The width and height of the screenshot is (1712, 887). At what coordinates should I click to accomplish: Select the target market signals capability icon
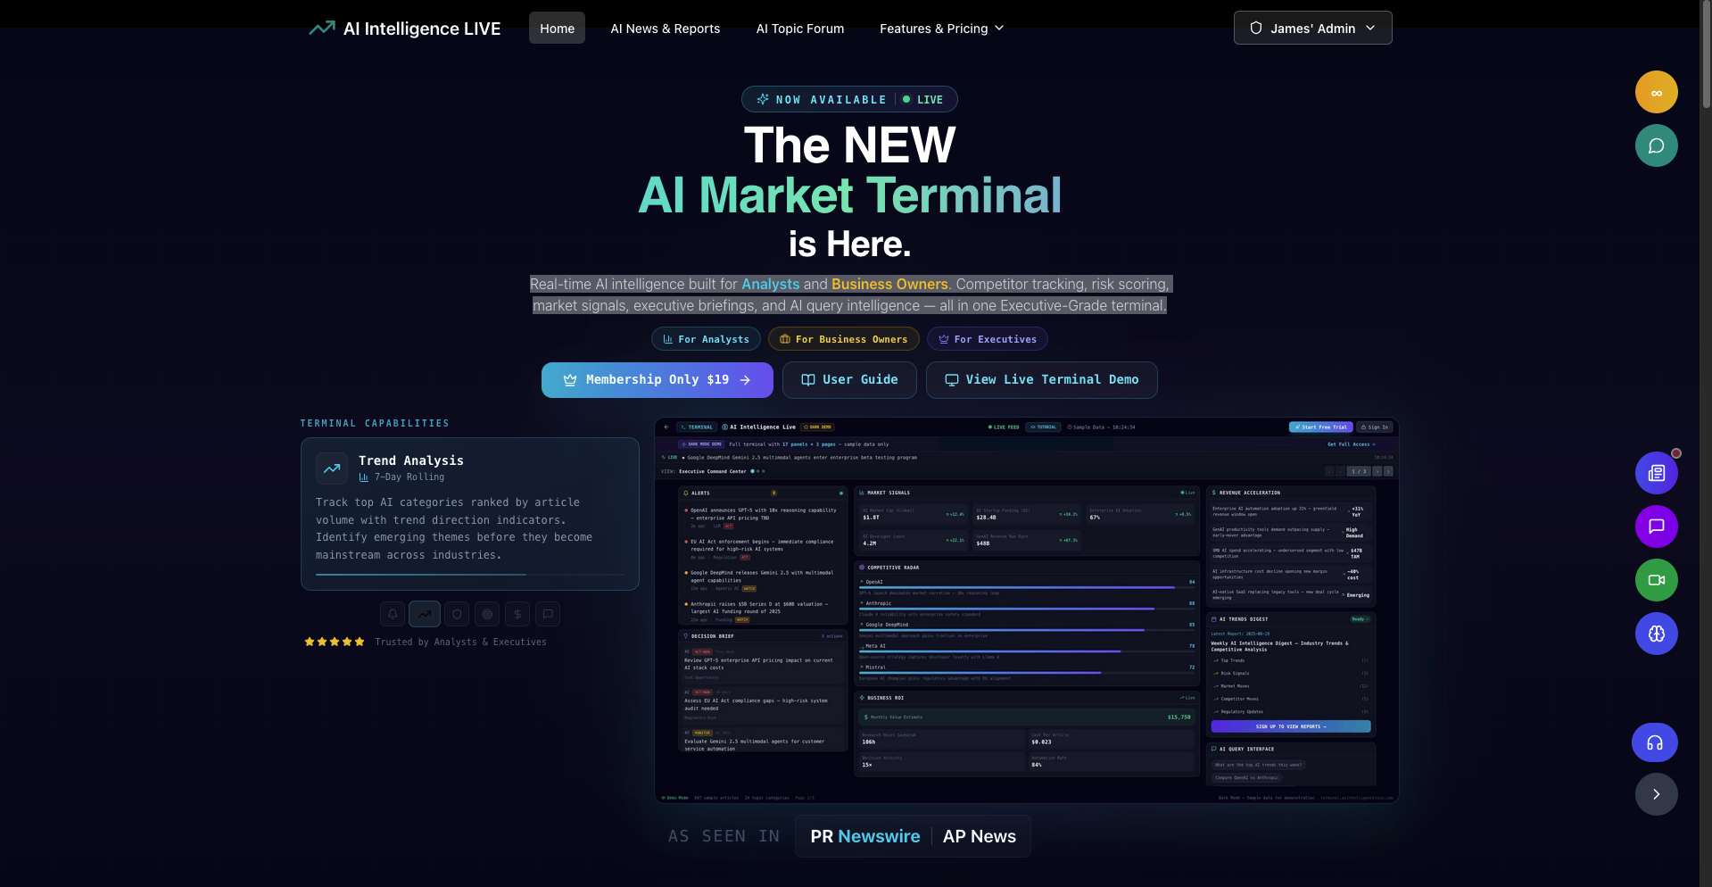[x=487, y=614]
